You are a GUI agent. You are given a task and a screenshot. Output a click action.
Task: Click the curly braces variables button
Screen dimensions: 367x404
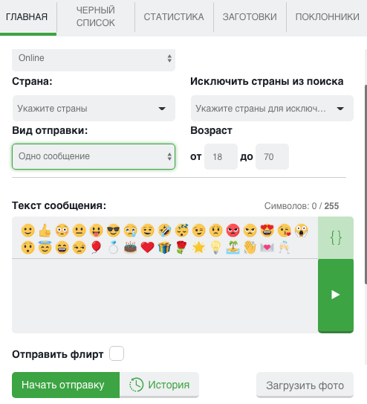pyautogui.click(x=336, y=237)
